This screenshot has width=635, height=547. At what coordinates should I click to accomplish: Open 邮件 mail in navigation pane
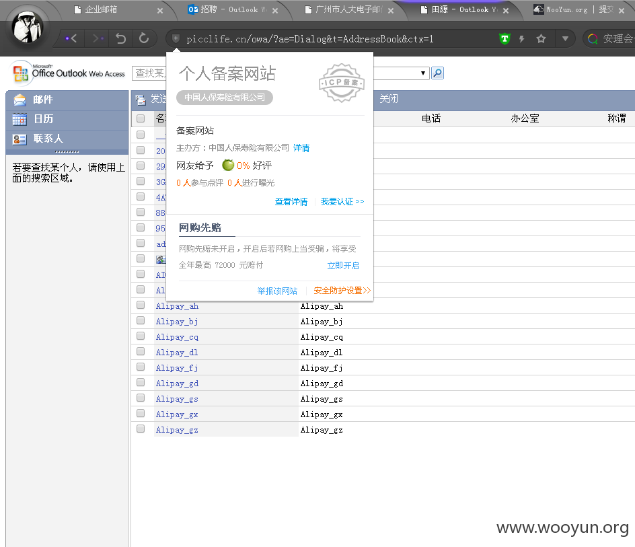67,100
